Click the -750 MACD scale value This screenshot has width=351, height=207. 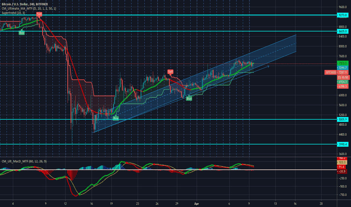pos(342,195)
